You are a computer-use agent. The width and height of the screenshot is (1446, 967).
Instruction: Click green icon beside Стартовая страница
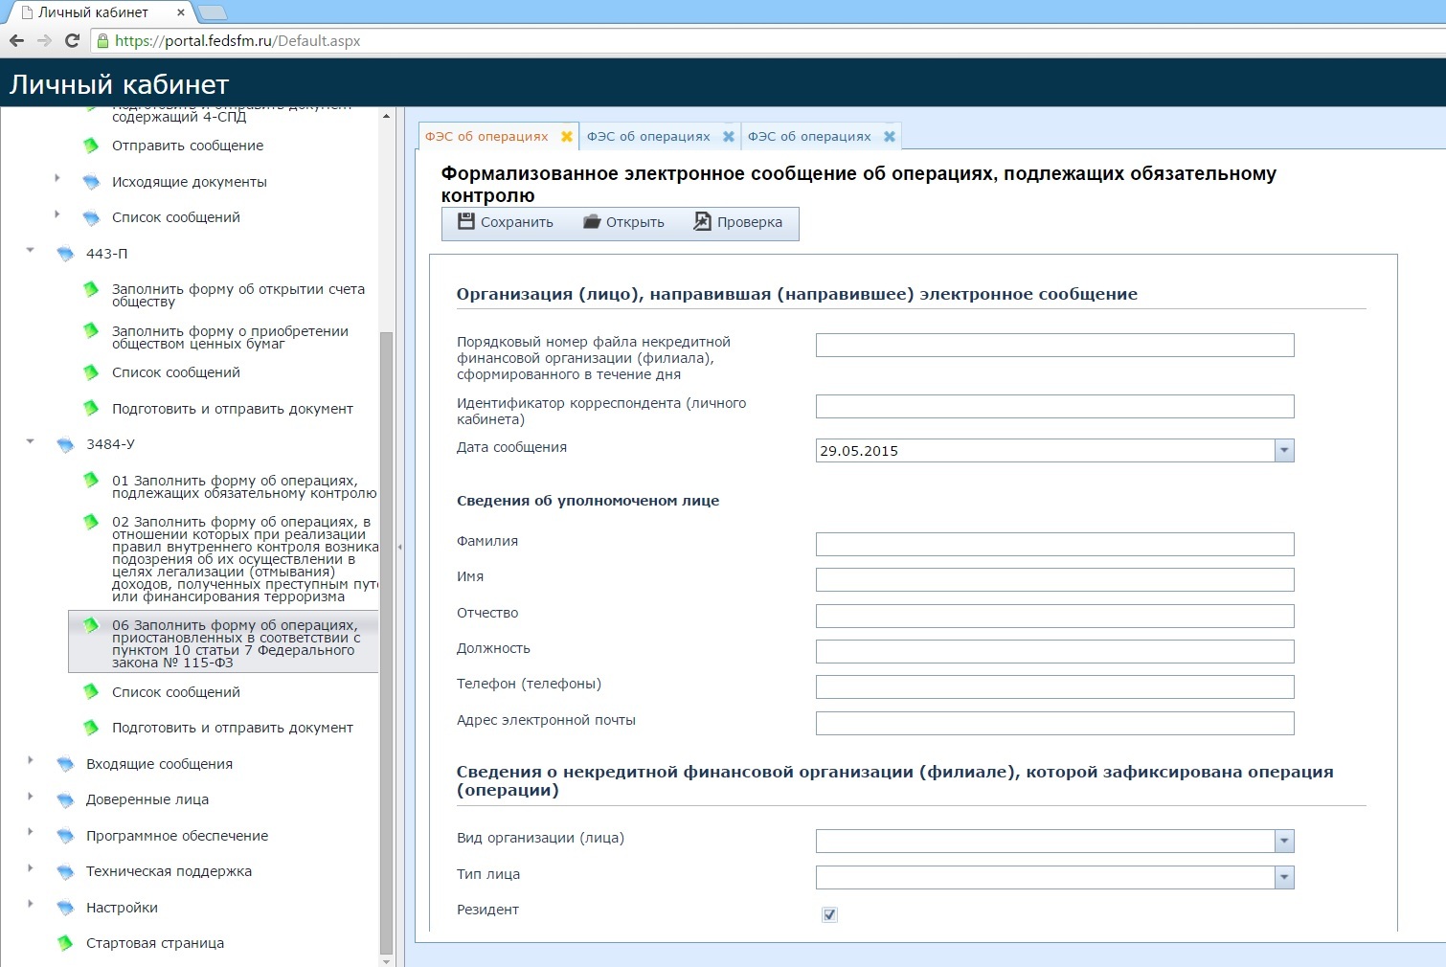click(x=65, y=943)
